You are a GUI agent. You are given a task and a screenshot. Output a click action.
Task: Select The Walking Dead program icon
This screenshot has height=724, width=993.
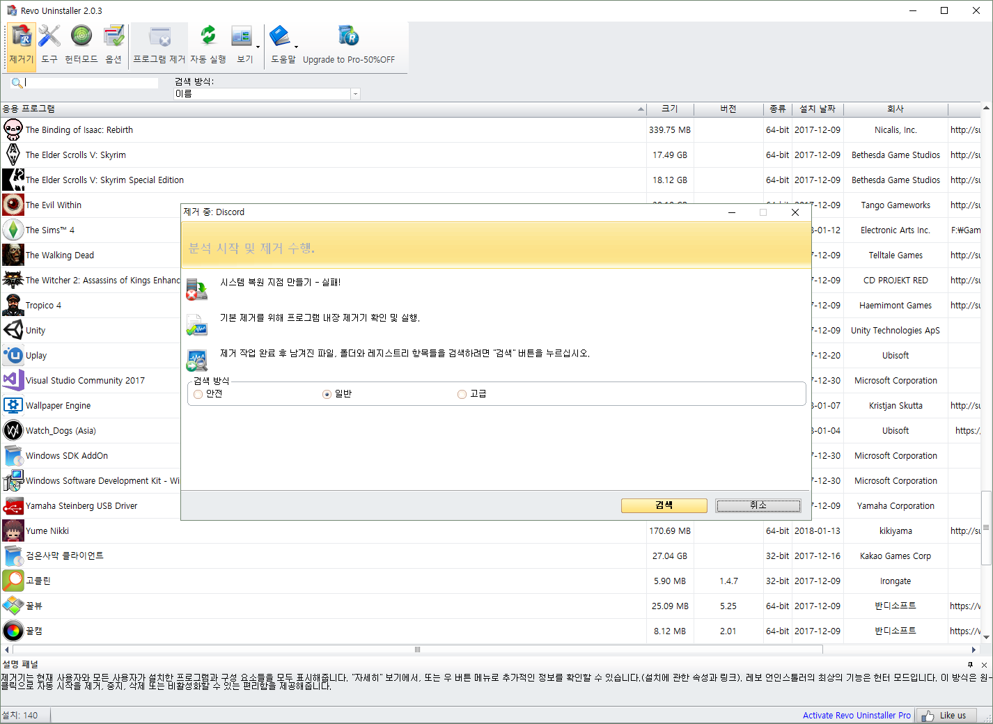[x=13, y=255]
